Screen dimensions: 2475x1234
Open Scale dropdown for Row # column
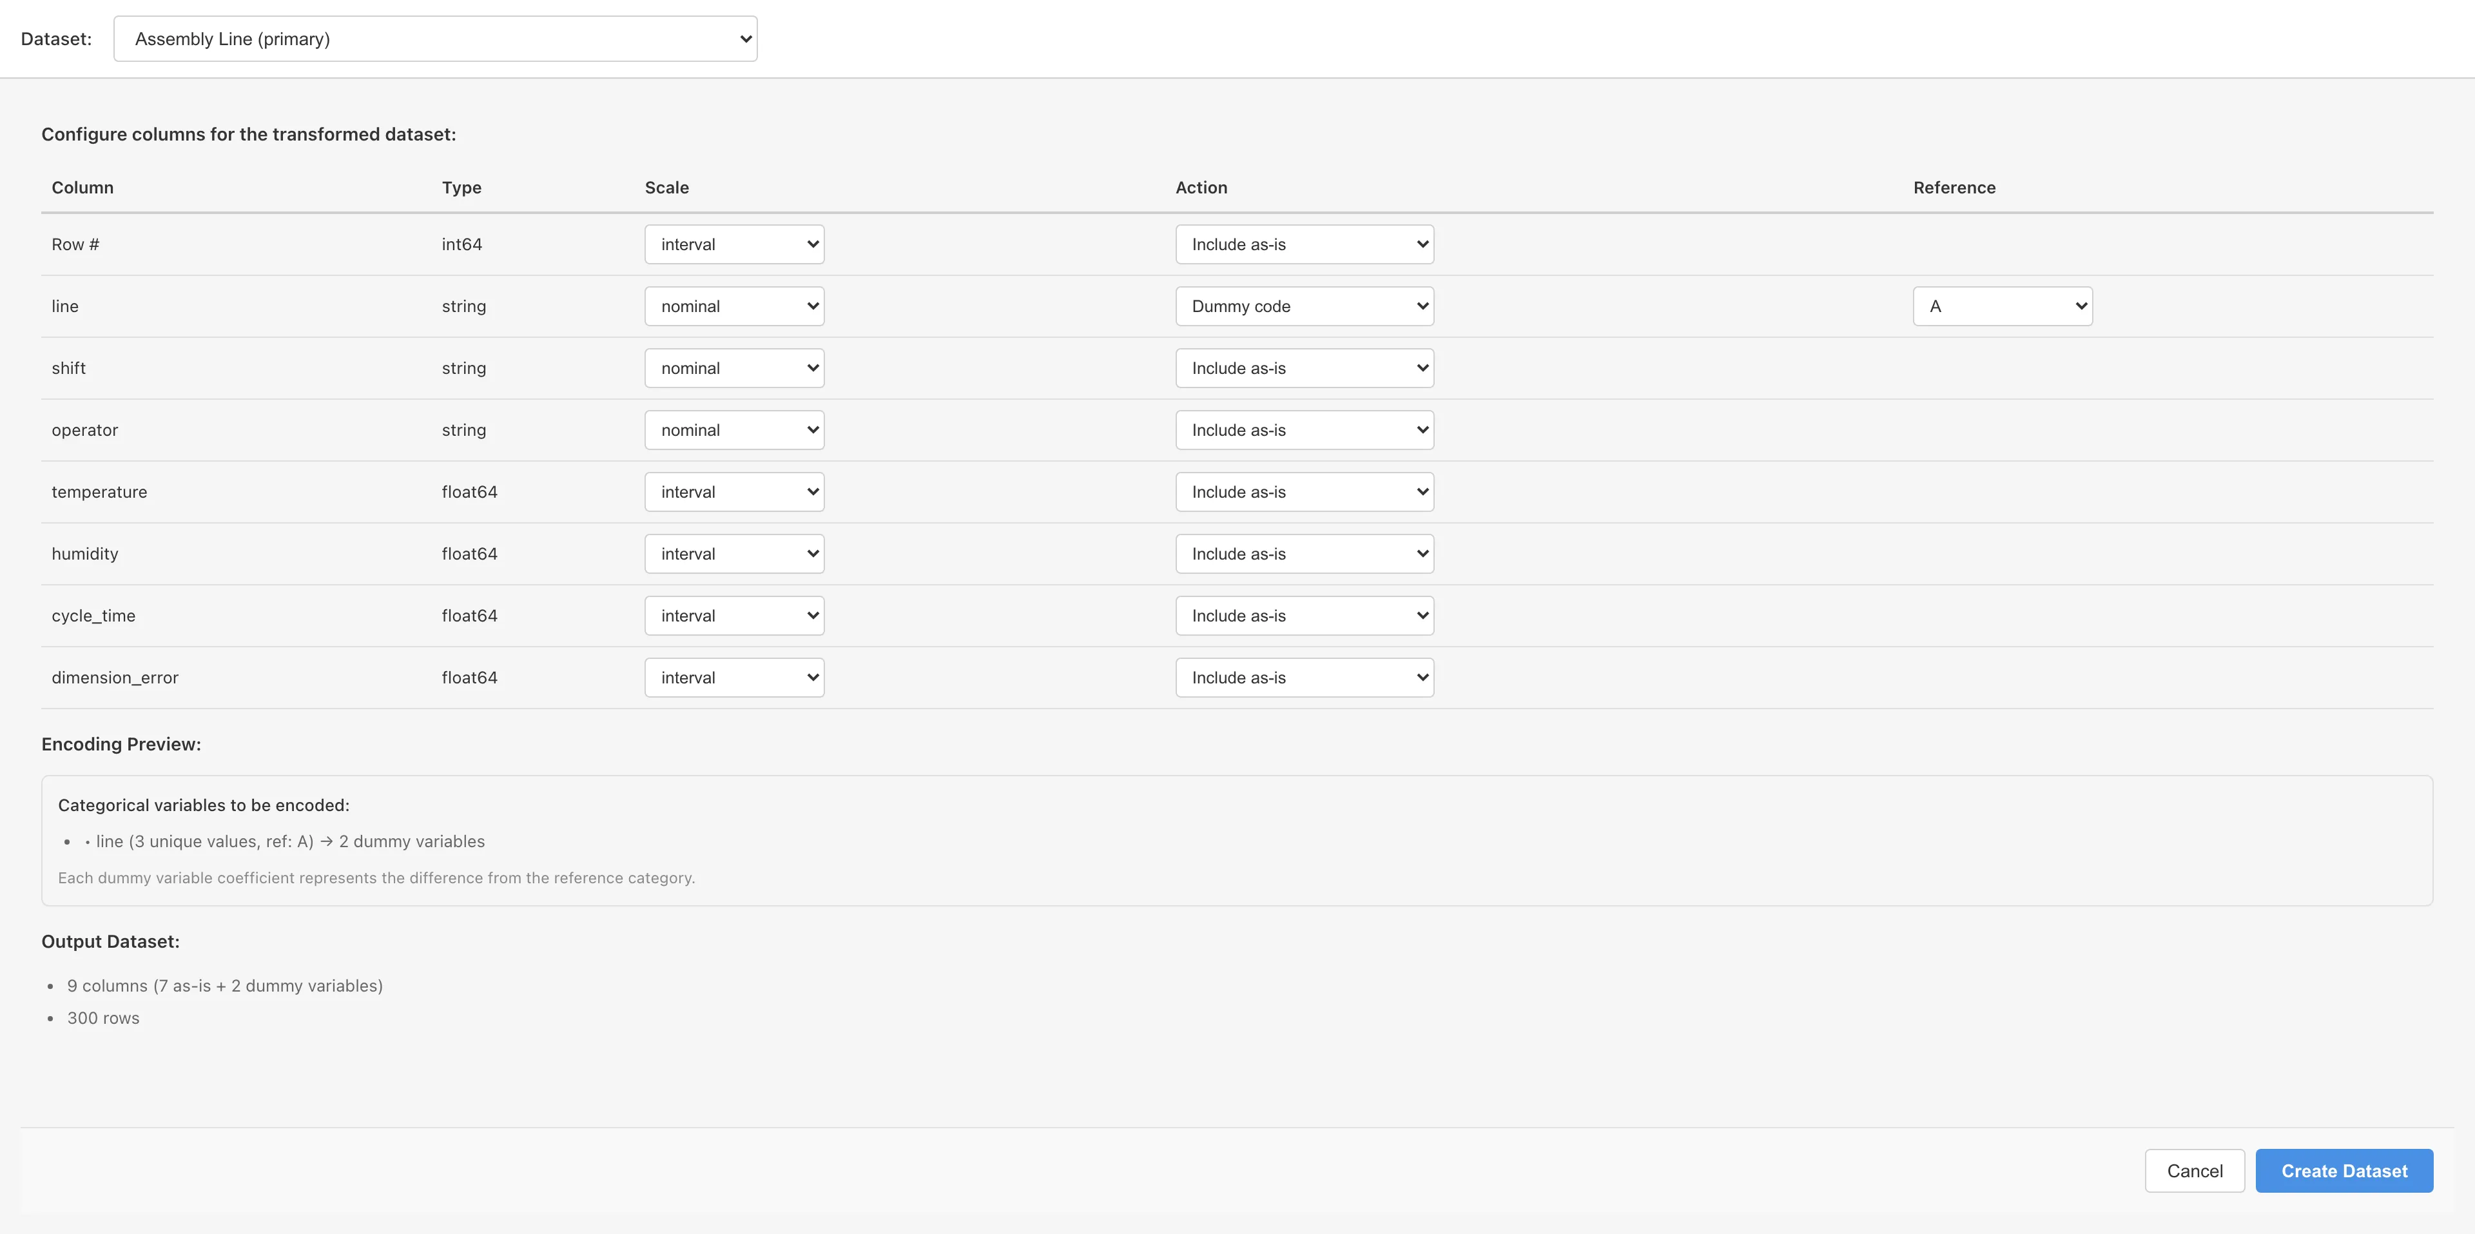734,244
